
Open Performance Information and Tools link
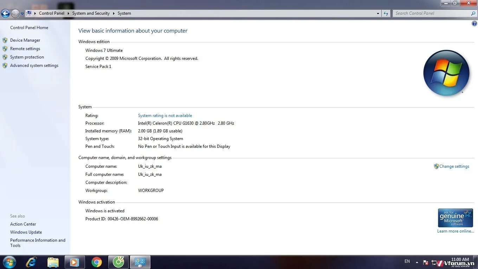click(38, 243)
